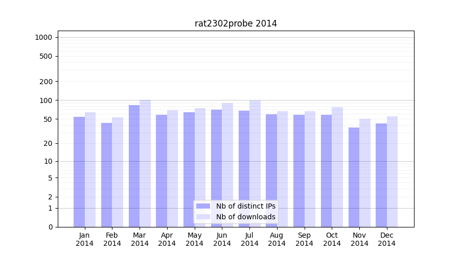Click the chart title rat2302probe 2014
This screenshot has height=255, width=460.
236,23
